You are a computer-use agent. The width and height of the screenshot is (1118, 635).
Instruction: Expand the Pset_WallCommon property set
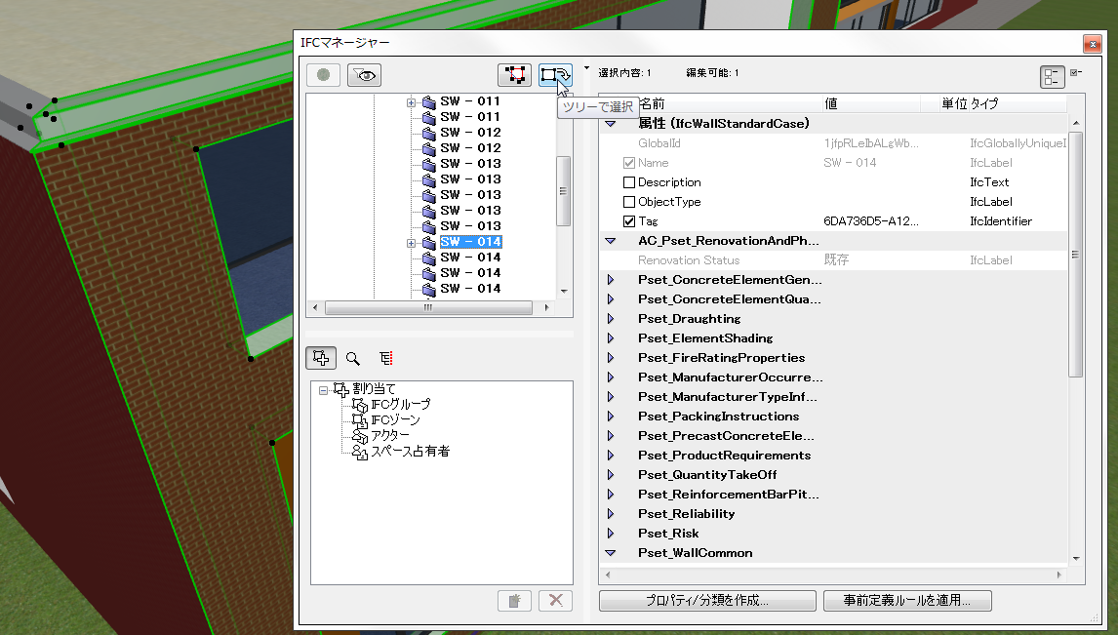coord(611,552)
